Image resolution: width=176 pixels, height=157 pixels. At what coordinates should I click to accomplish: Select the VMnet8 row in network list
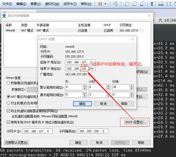(74, 30)
